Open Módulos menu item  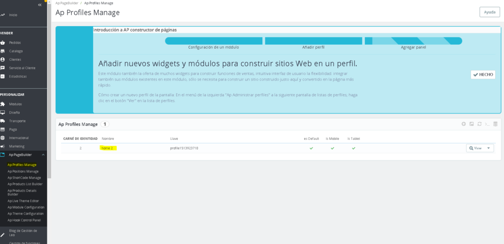click(15, 104)
